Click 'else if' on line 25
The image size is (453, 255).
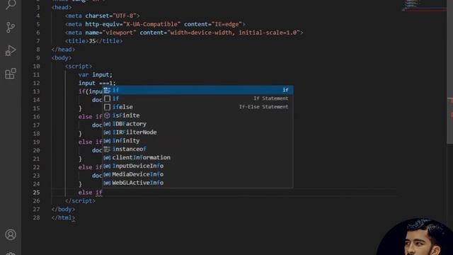pos(90,193)
